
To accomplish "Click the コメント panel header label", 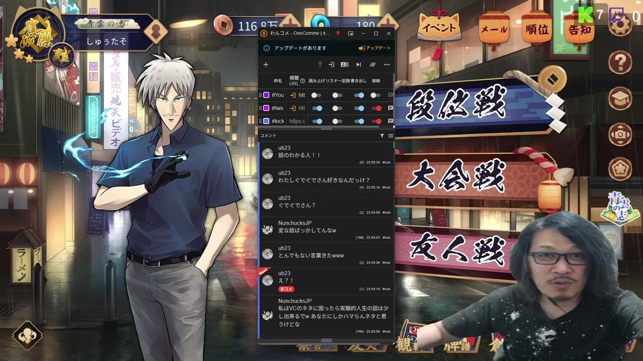I will click(268, 135).
